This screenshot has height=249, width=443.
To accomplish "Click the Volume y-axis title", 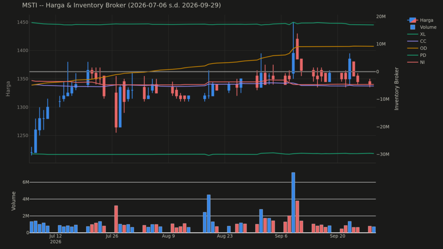I will pos(13,201).
